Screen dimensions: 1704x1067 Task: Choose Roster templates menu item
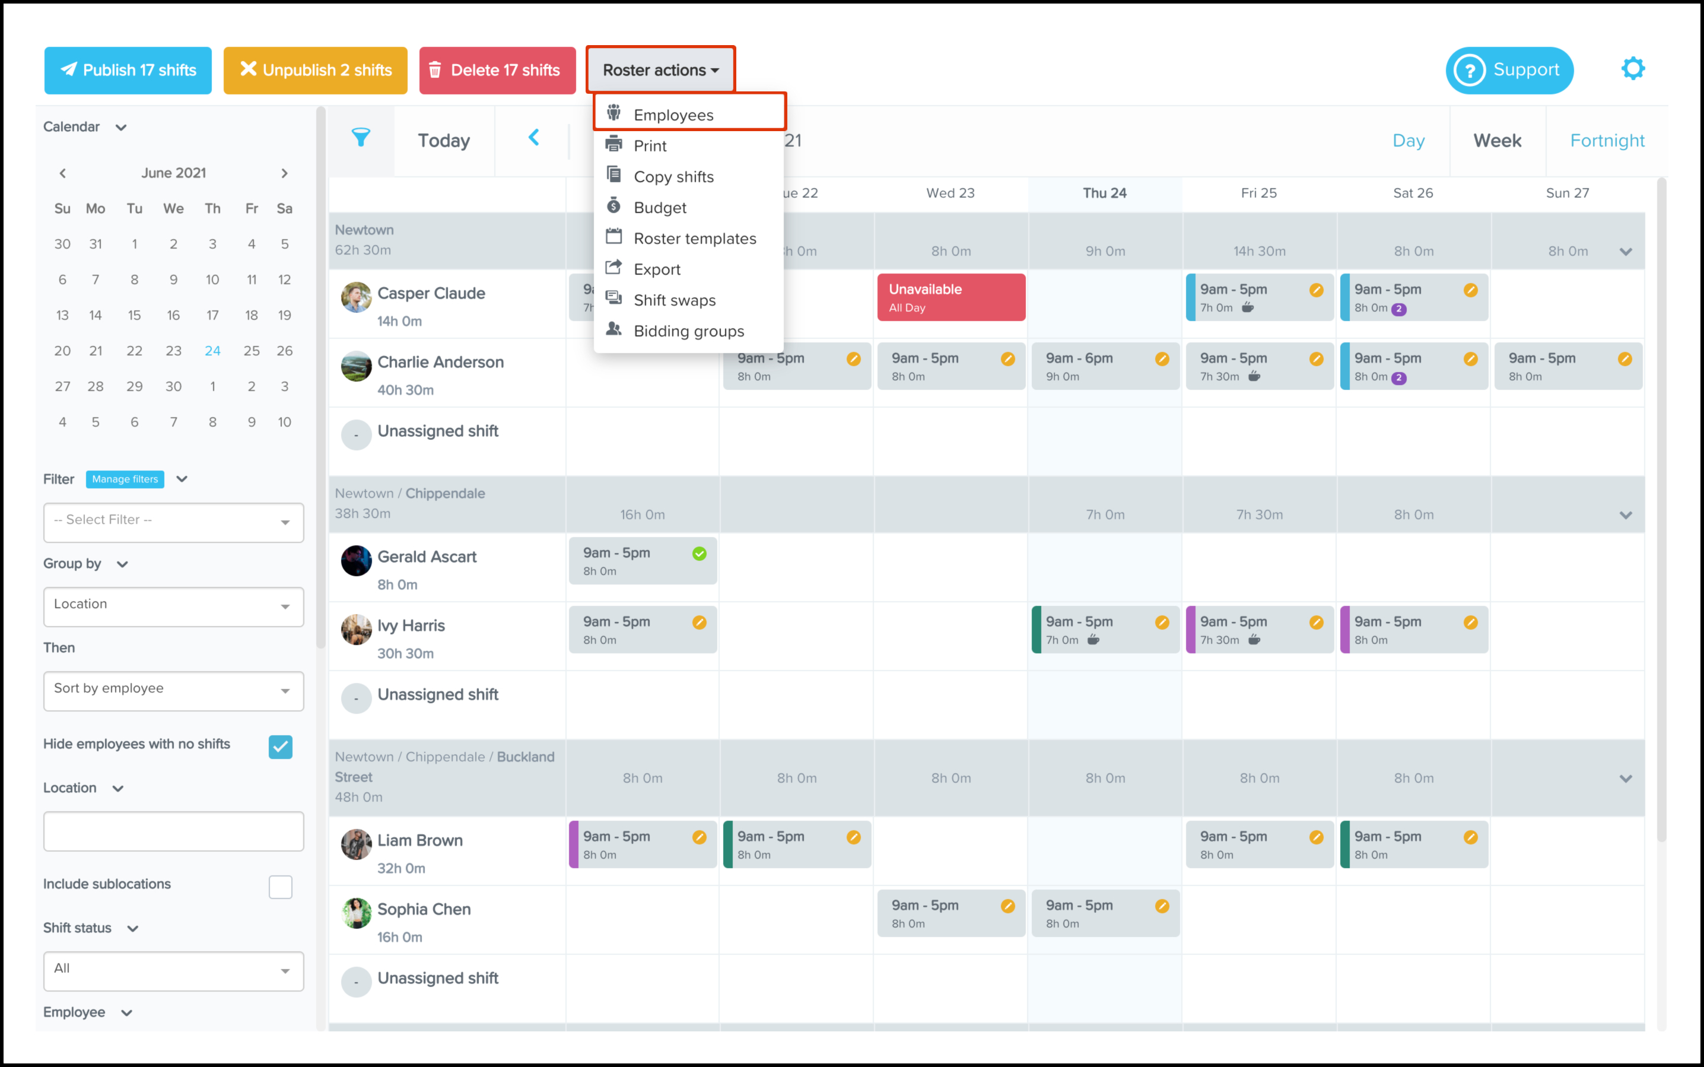694,239
